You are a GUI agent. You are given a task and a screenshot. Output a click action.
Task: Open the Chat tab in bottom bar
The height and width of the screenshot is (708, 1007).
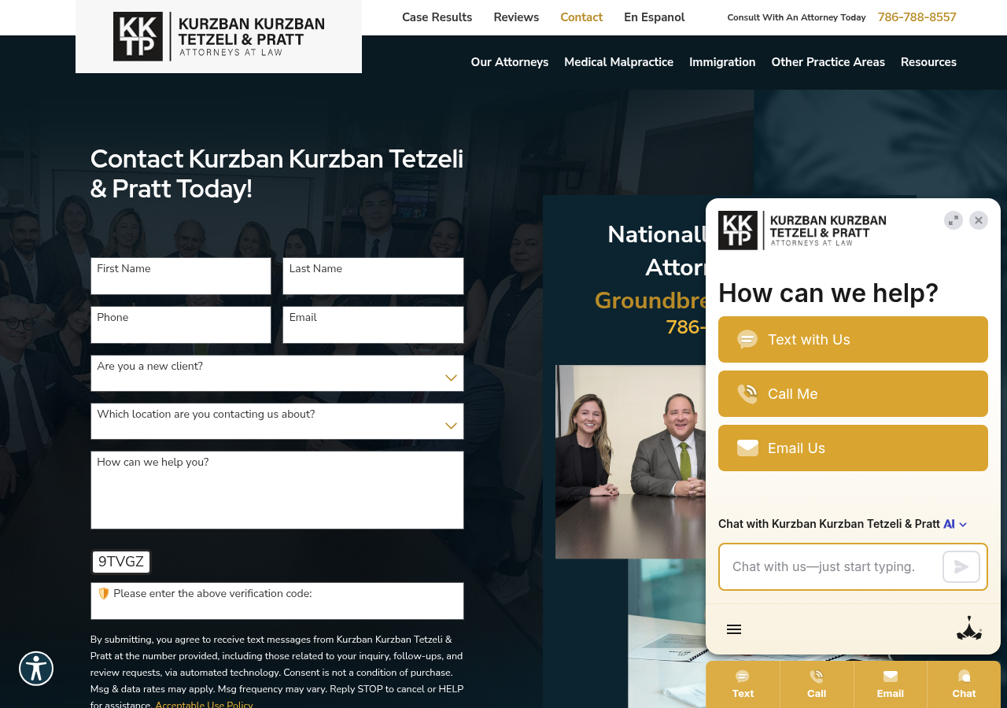click(x=964, y=684)
